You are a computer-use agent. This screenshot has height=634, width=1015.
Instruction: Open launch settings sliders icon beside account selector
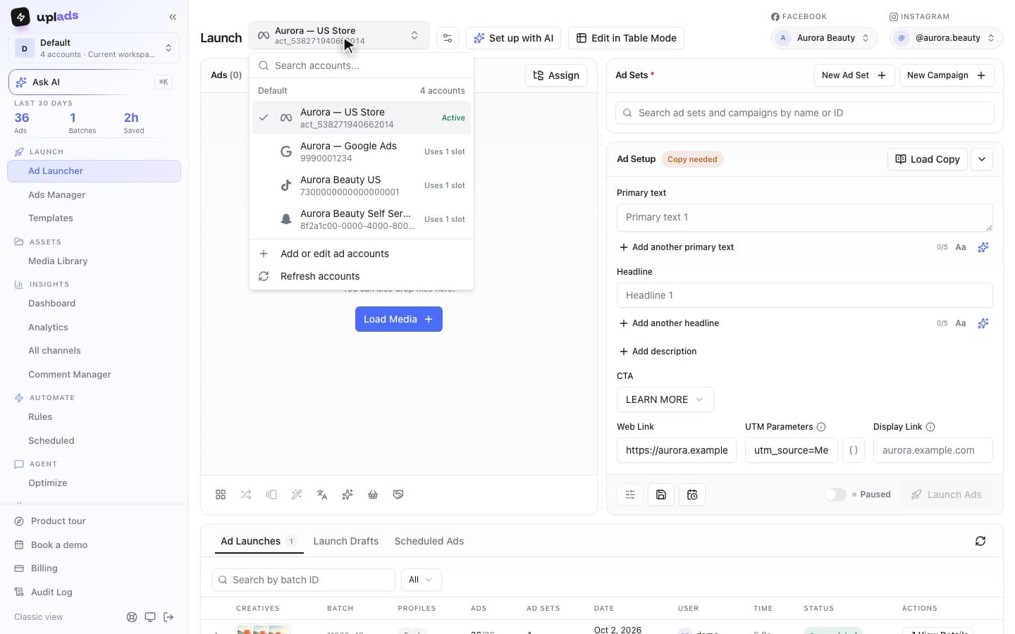(448, 38)
